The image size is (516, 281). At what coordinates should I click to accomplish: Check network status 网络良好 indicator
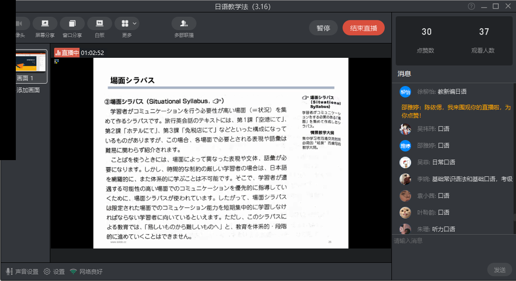pos(86,271)
